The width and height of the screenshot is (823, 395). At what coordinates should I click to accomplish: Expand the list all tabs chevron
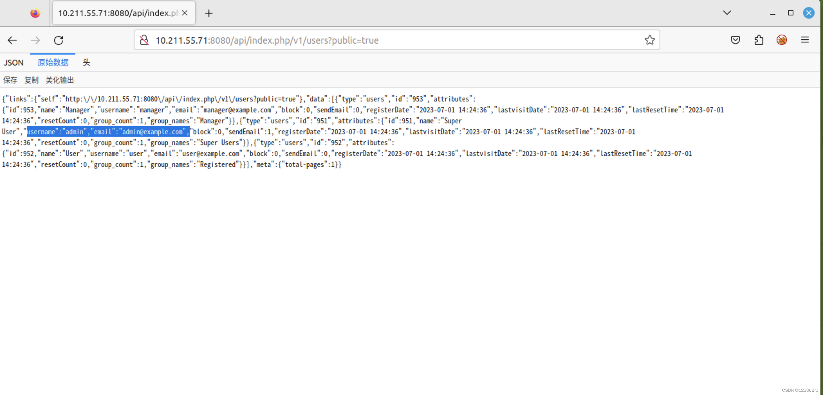tap(727, 13)
